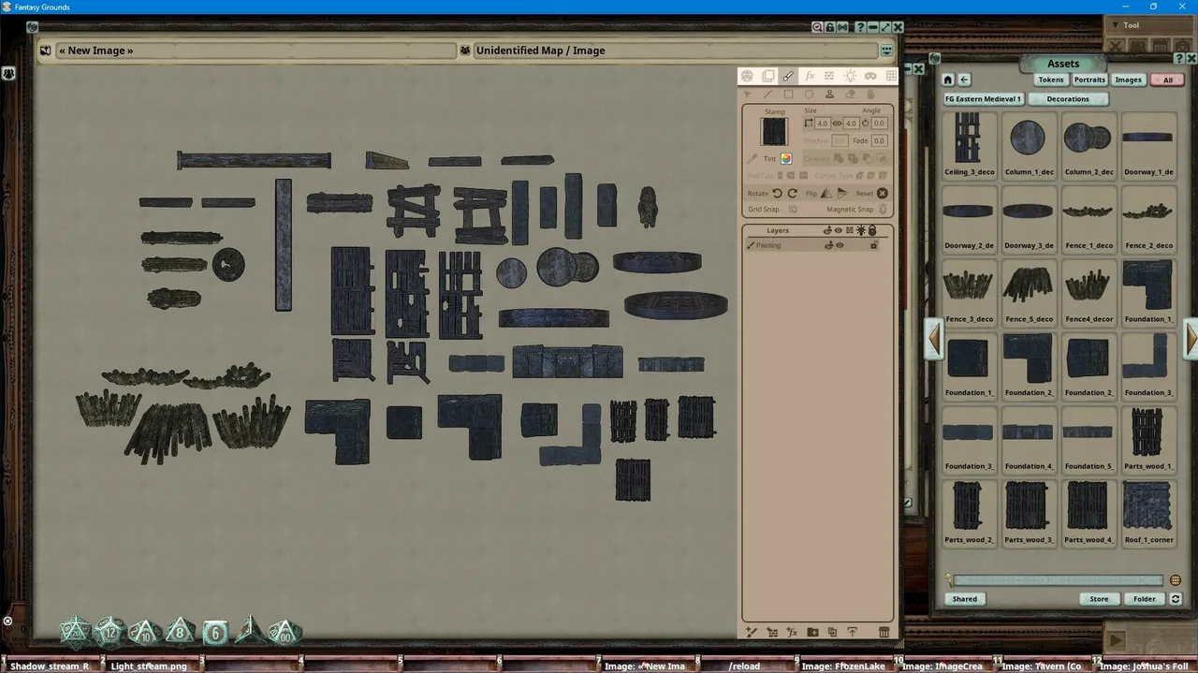1198x673 pixels.
Task: Select the wall/brick line-of-sight mode icon
Action: [x=829, y=76]
